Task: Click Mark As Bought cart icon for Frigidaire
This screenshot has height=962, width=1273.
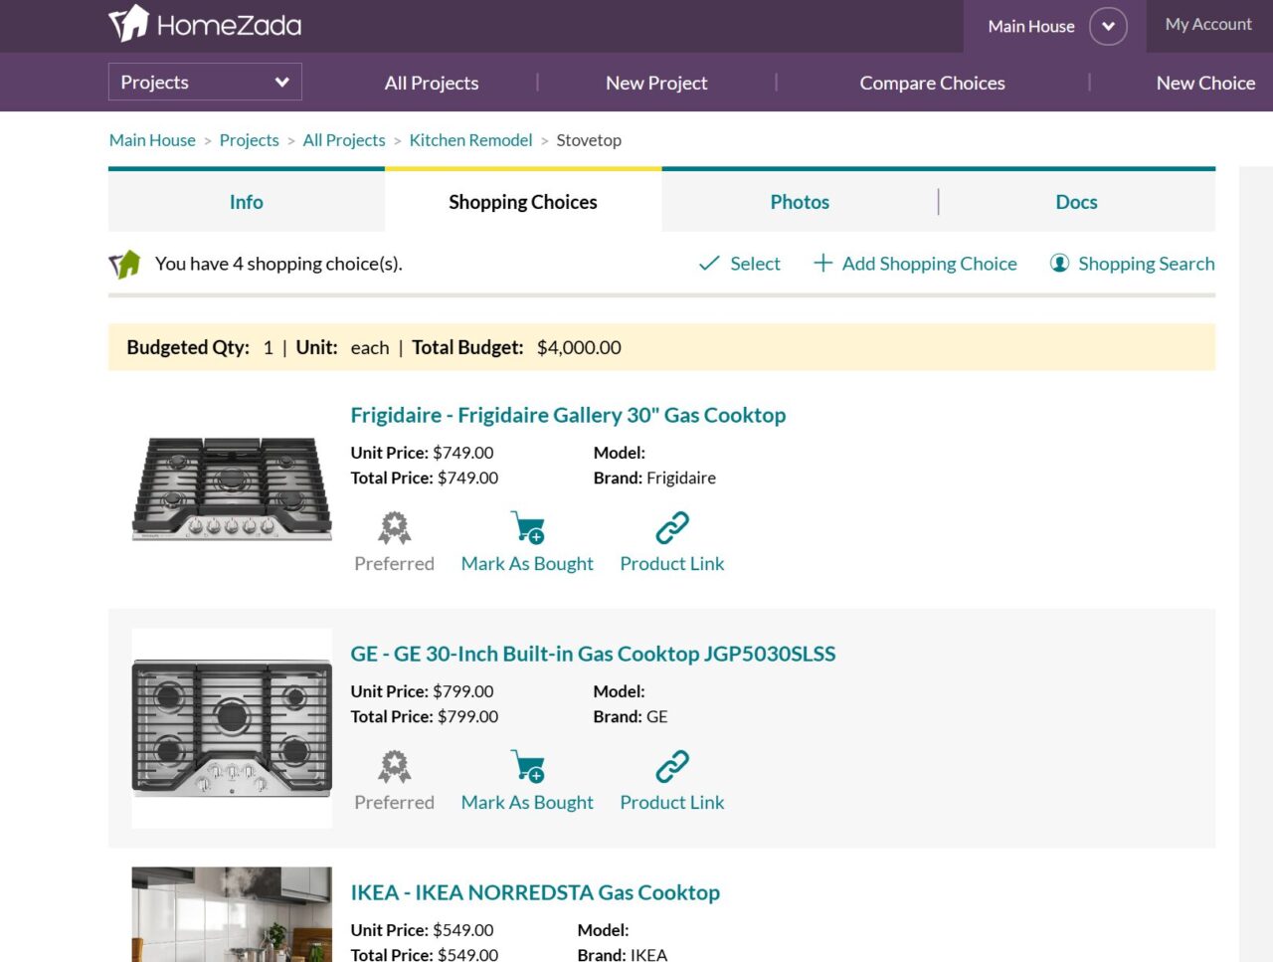Action: pos(527,527)
